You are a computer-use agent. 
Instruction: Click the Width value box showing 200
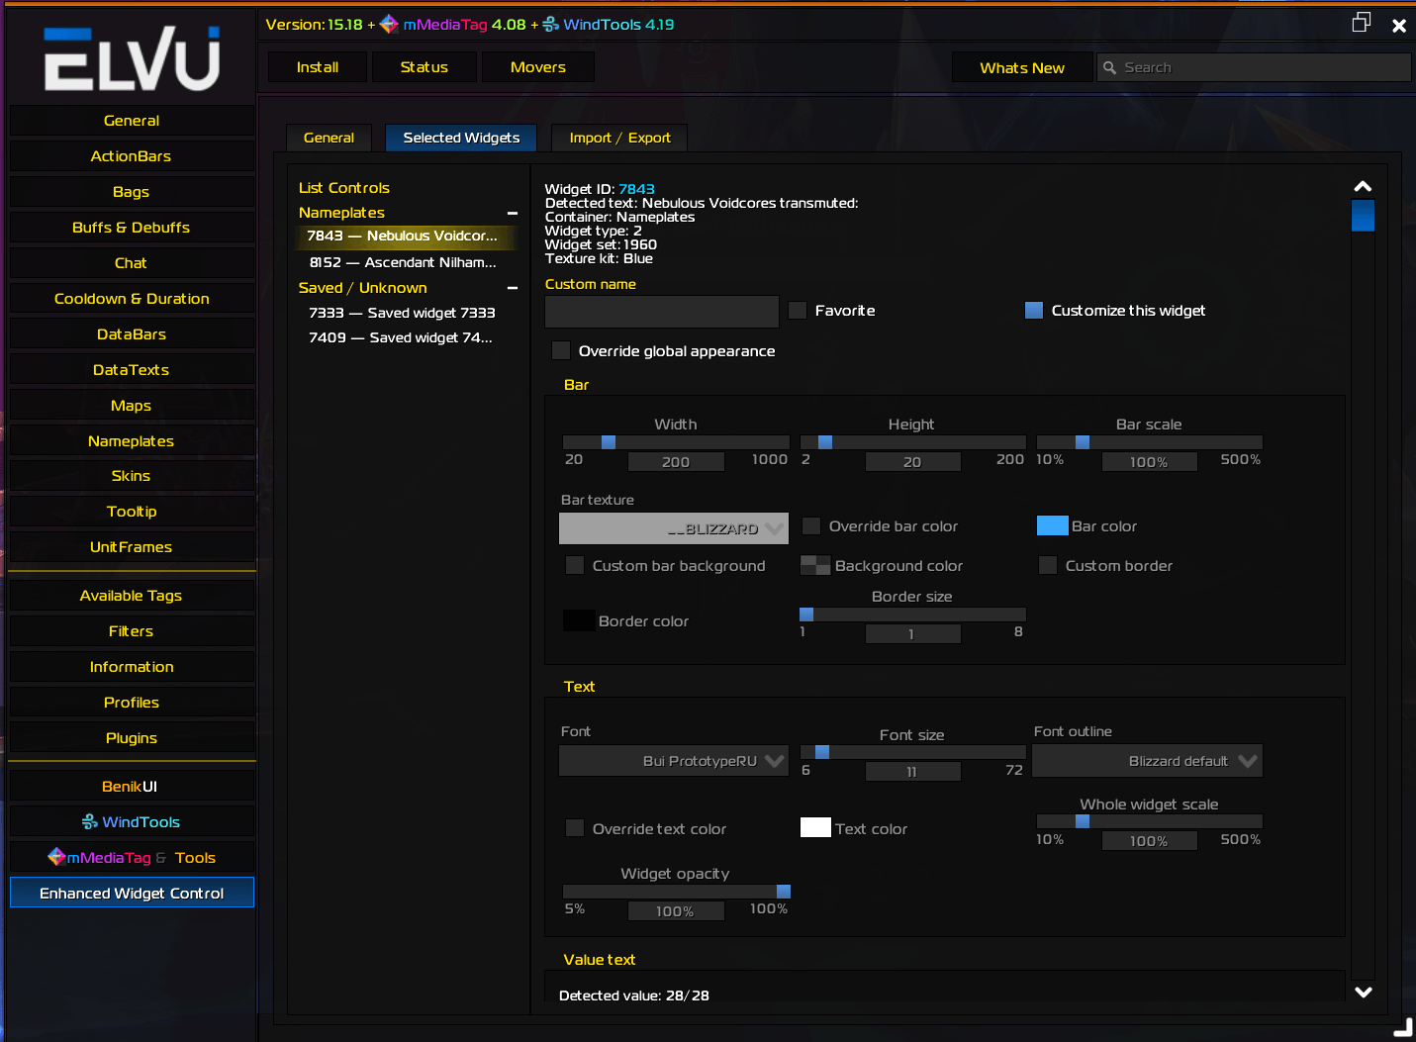point(676,462)
